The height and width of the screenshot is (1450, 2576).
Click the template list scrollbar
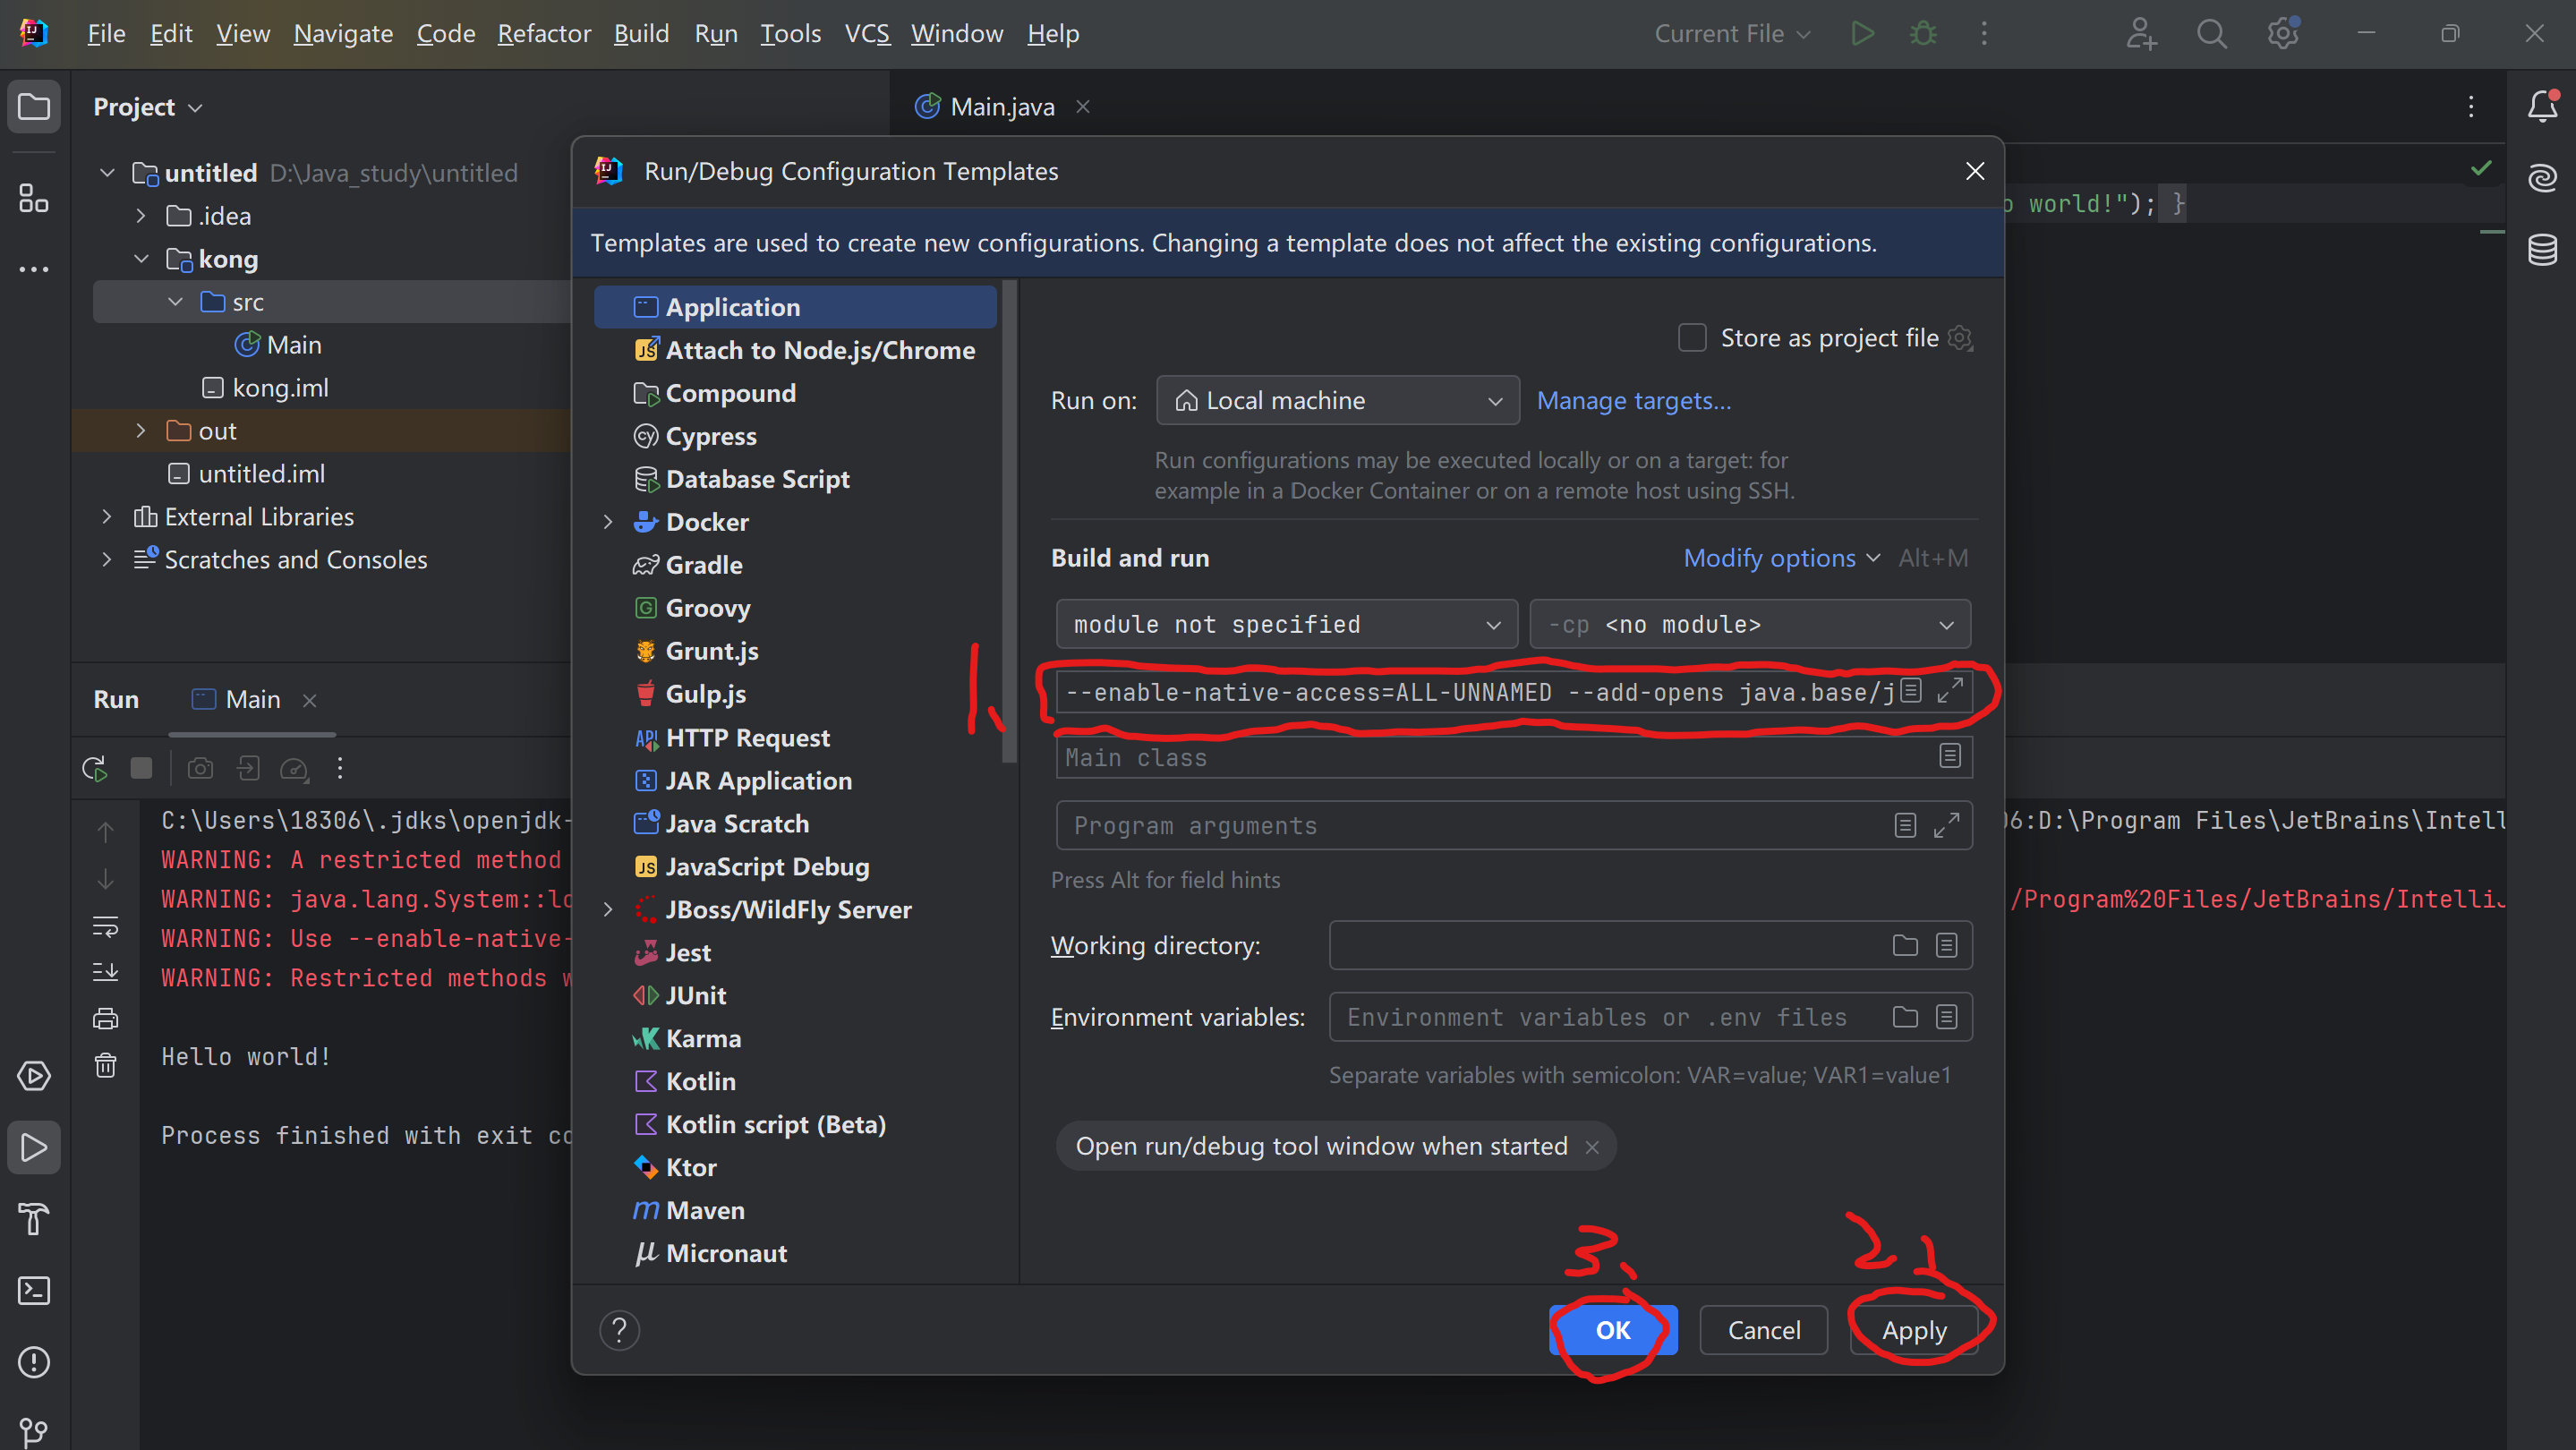[x=1009, y=520]
